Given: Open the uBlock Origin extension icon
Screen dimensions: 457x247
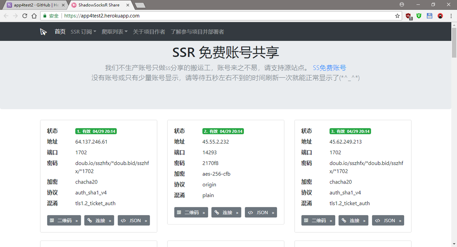Looking at the screenshot, I should (x=409, y=16).
